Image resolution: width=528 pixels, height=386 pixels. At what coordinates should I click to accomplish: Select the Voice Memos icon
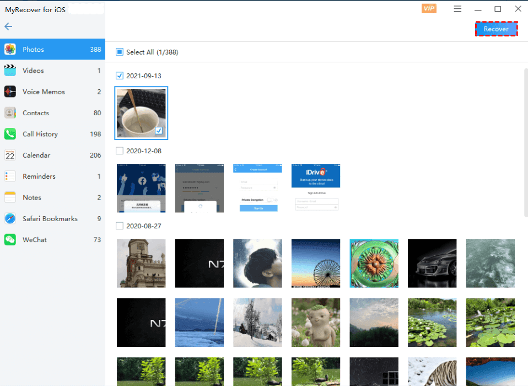[10, 92]
